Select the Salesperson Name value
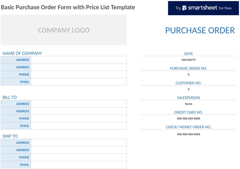This screenshot has height=169, width=240. tap(188, 104)
